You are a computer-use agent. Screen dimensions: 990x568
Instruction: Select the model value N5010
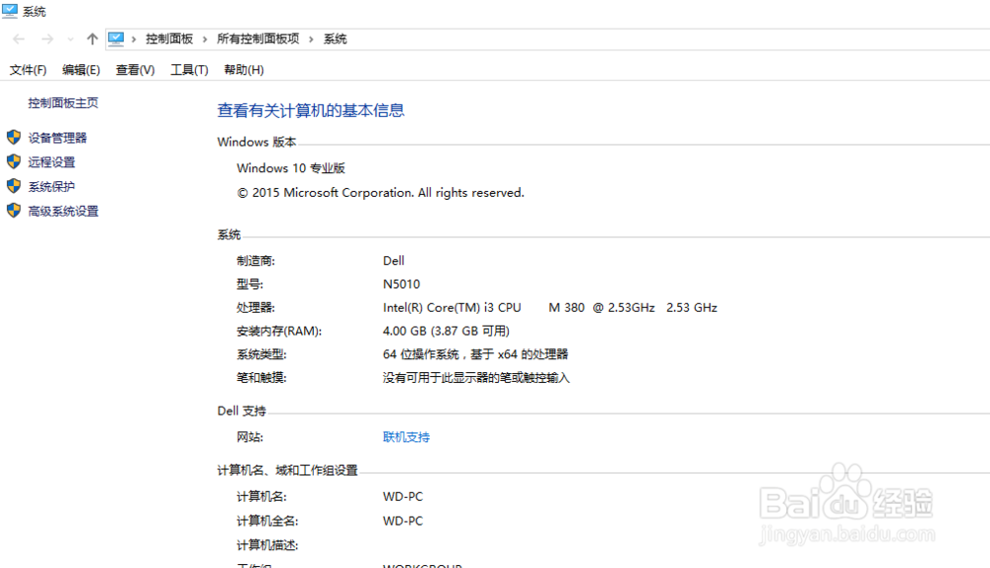tap(401, 284)
